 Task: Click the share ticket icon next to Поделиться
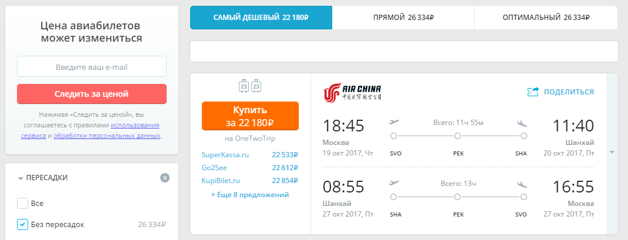point(533,92)
